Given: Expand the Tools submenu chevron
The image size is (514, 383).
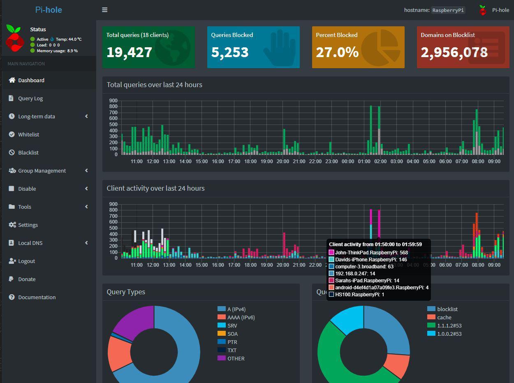Looking at the screenshot, I should [86, 207].
